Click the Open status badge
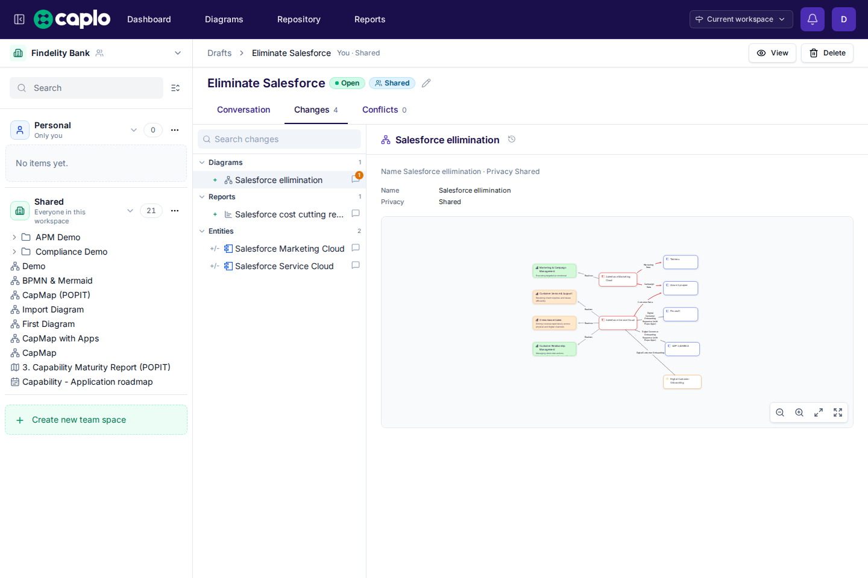The height and width of the screenshot is (578, 868). [347, 83]
